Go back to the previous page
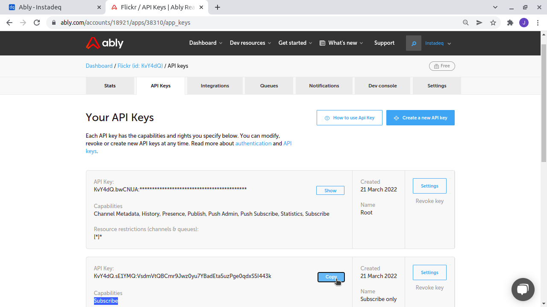This screenshot has width=547, height=307. pos(9,23)
